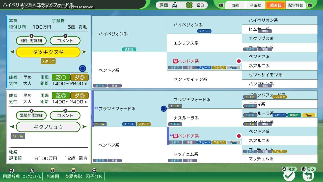323x182 pixels.
Task: Toggle 英語表記 English notation
Action: pos(73,176)
